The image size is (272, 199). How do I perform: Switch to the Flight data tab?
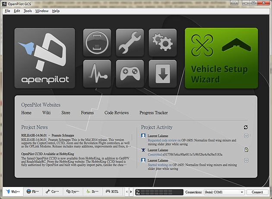(33, 192)
